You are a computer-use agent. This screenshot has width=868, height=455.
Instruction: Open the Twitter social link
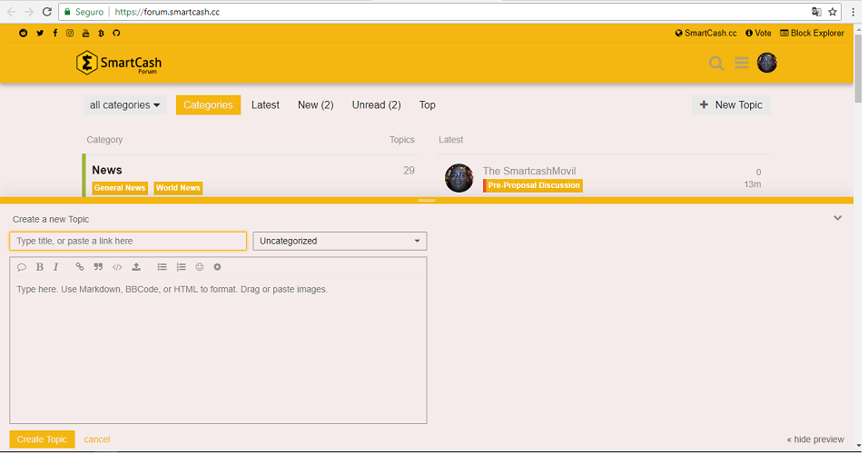[x=40, y=34]
